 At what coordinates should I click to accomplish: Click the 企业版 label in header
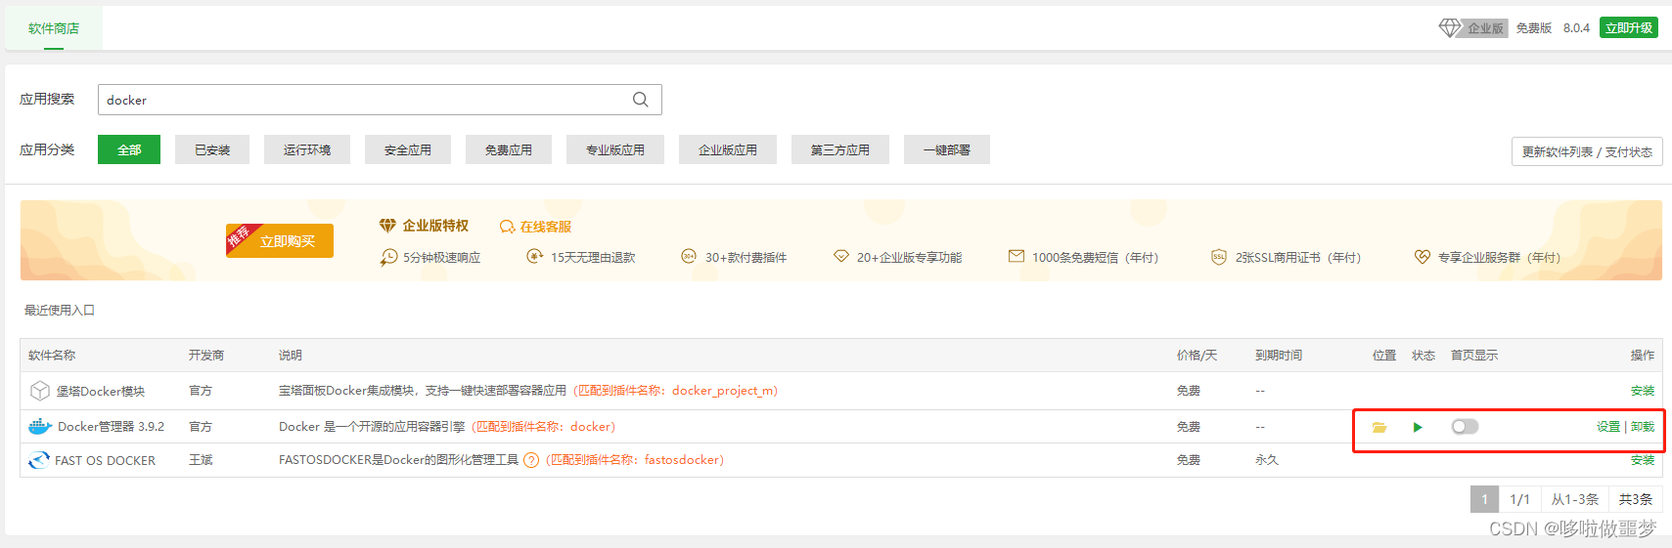coord(1485,28)
